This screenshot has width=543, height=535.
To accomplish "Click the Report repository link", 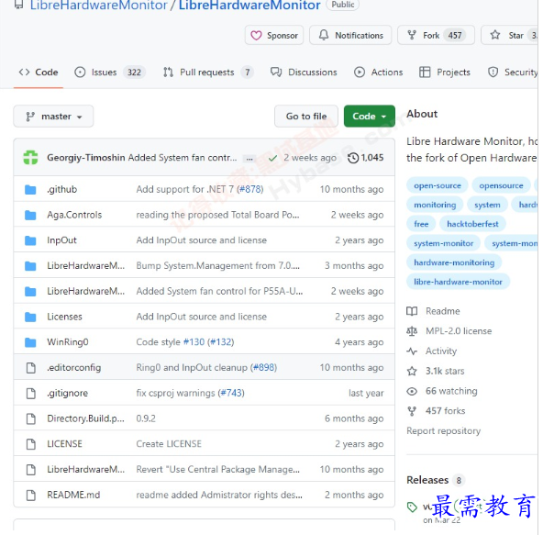I will 443,431.
